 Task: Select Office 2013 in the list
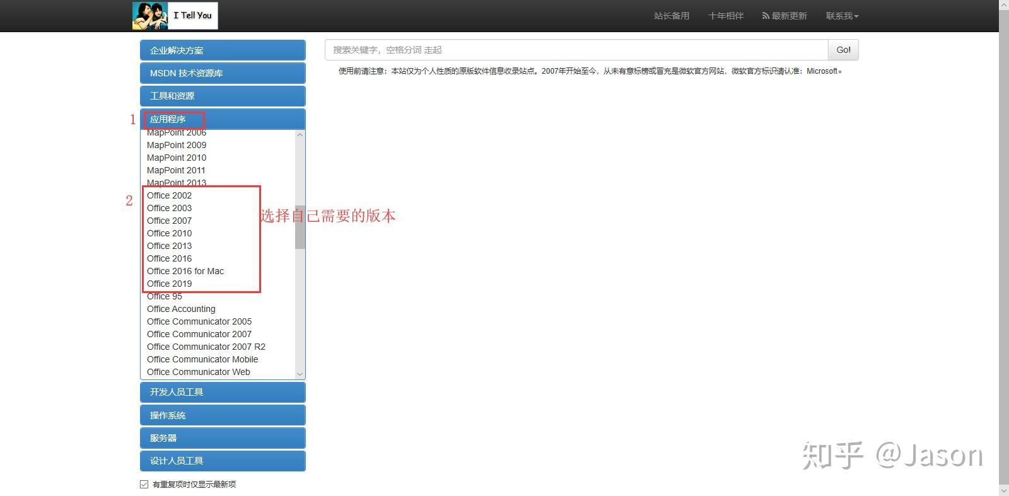pyautogui.click(x=169, y=246)
